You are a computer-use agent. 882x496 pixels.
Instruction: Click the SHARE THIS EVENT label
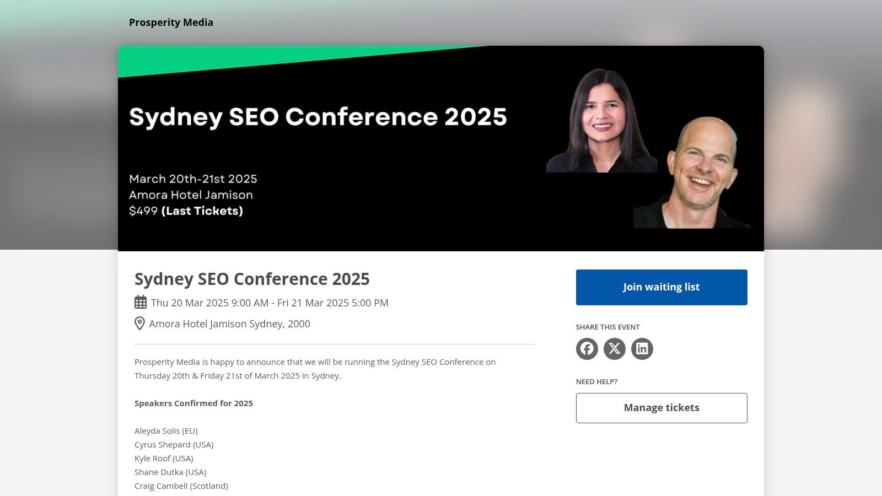607,327
